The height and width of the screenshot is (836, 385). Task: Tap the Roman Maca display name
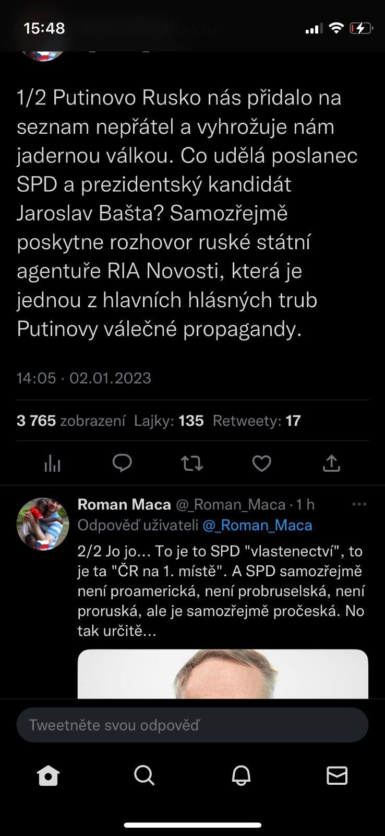click(124, 504)
